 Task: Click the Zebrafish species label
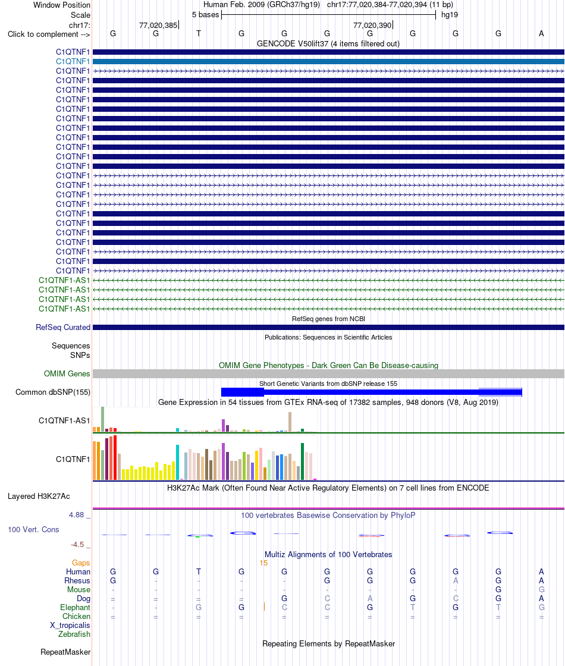(74, 634)
